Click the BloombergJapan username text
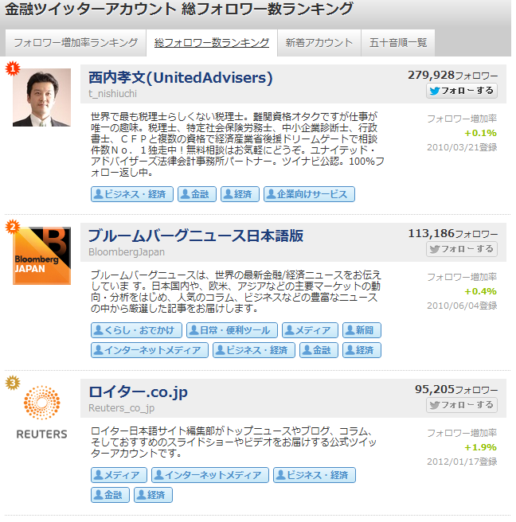Image resolution: width=516 pixels, height=522 pixels. click(127, 252)
